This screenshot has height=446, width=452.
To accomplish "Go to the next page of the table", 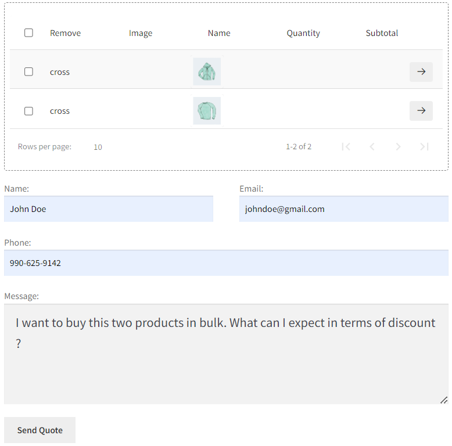I will click(398, 147).
